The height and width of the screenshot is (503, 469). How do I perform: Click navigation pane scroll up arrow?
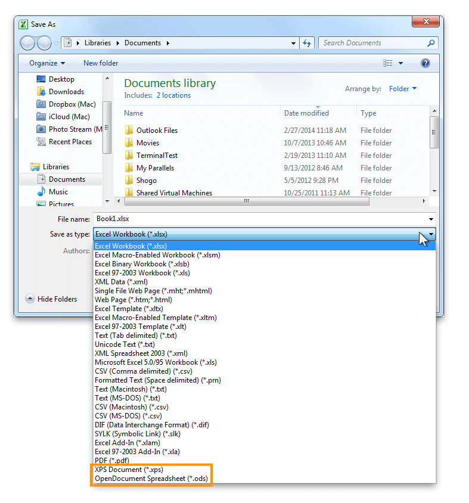point(107,78)
